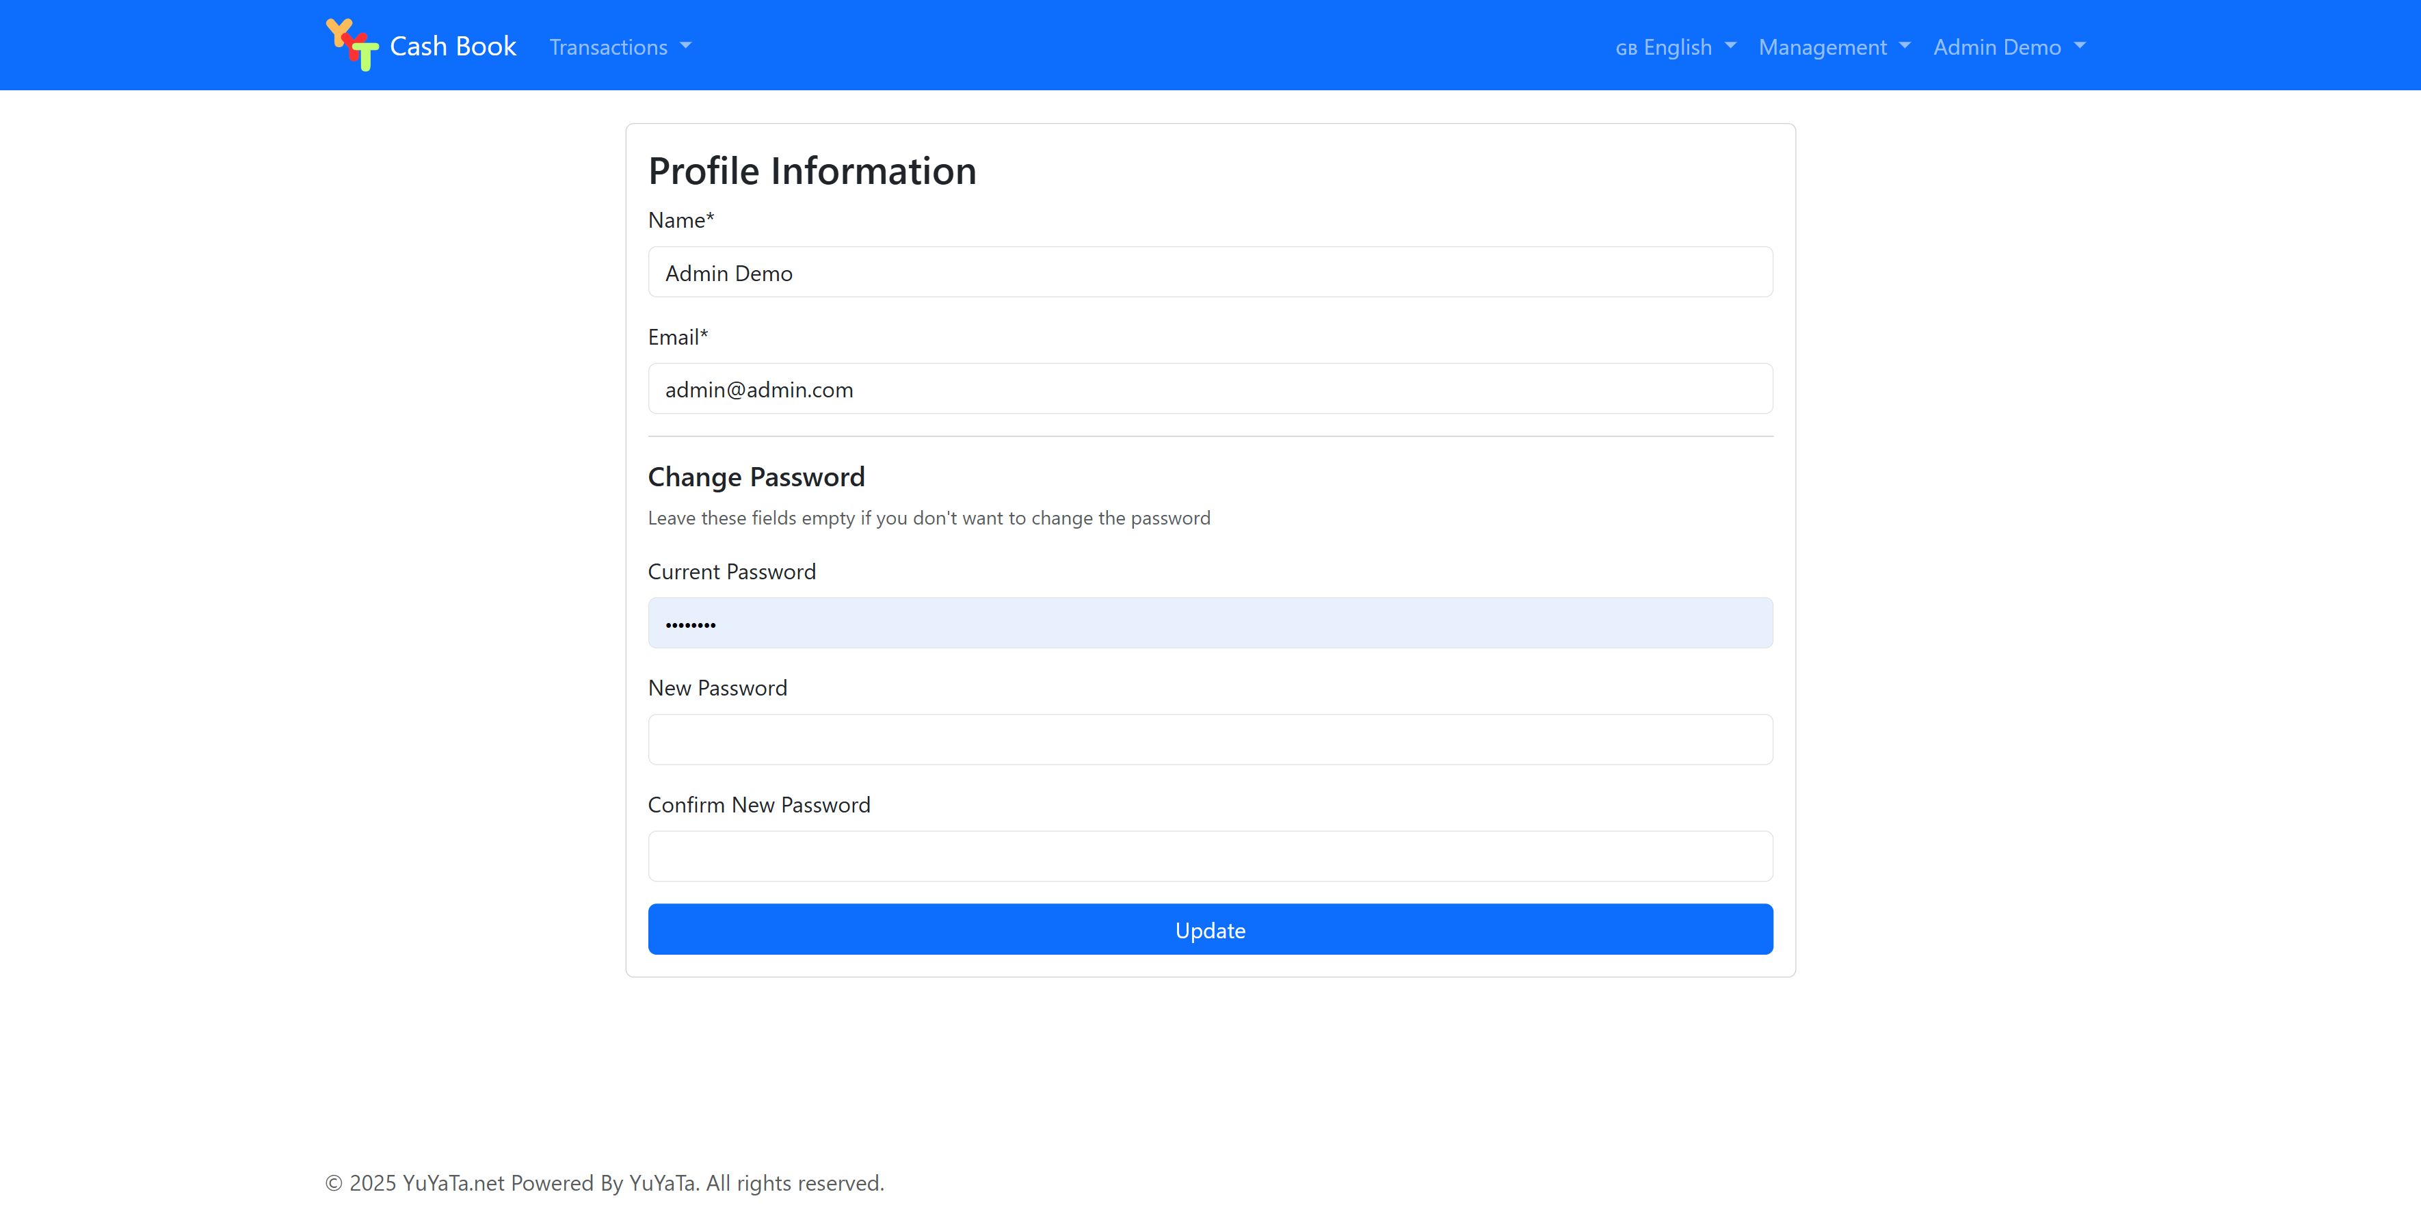Click the GB flag language icon
The width and height of the screenshot is (2421, 1231).
point(1626,49)
